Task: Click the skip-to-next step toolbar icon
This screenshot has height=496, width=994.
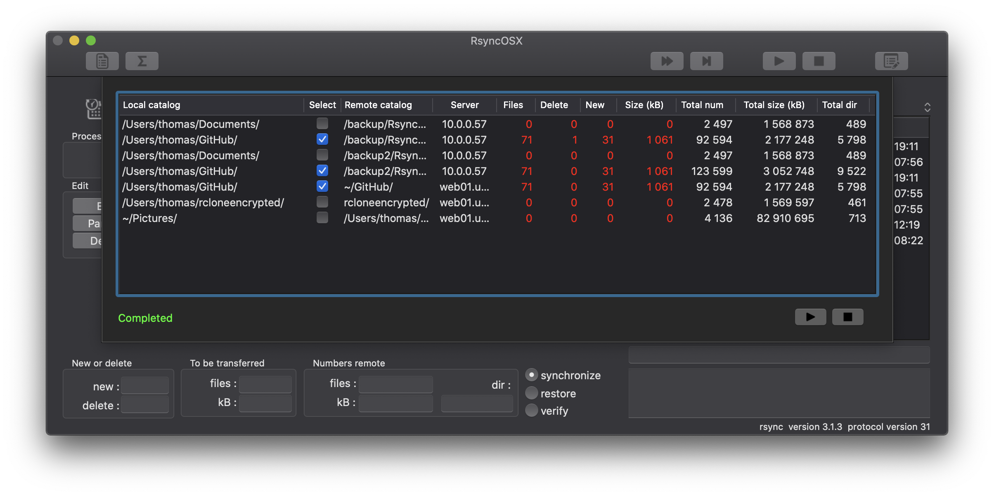Action: pyautogui.click(x=706, y=61)
